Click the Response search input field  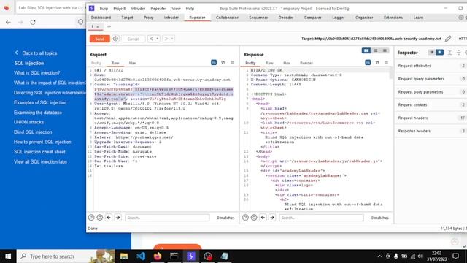point(321,218)
